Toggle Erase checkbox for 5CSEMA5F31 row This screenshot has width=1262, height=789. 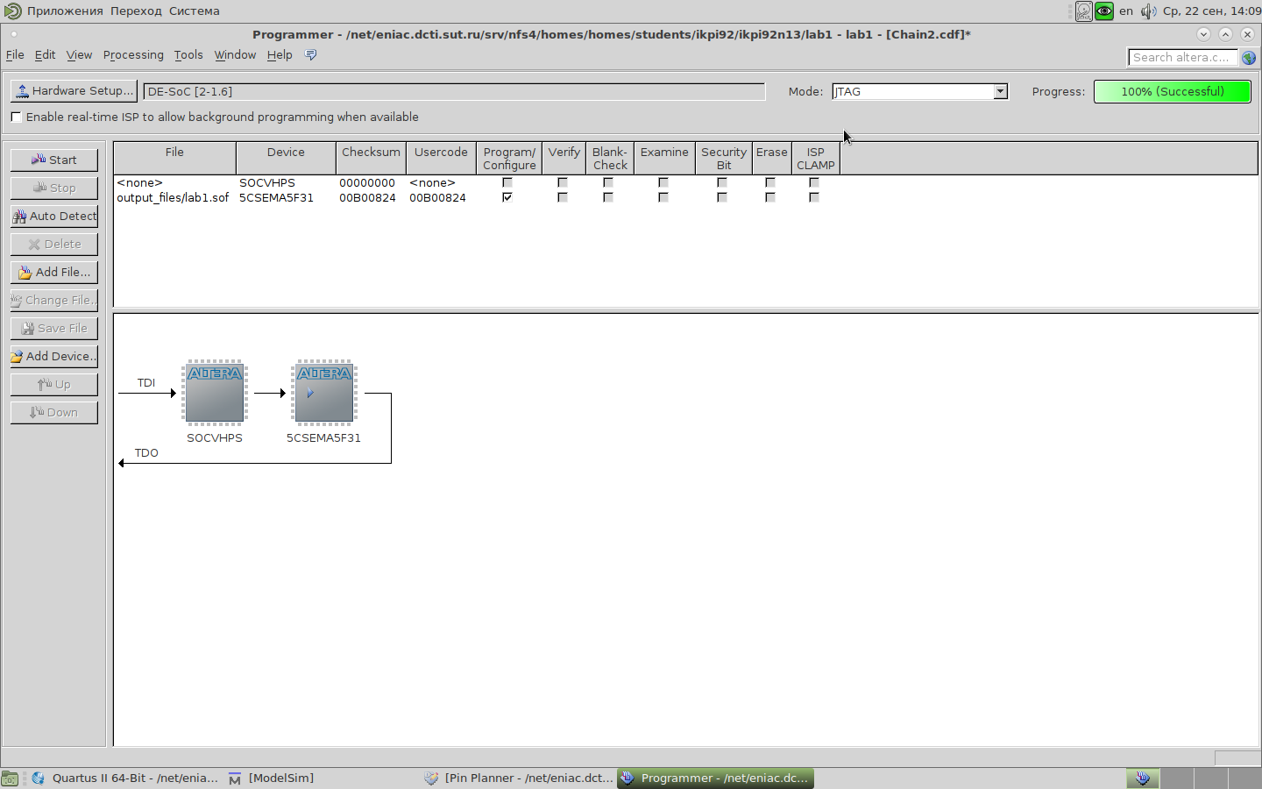[770, 197]
